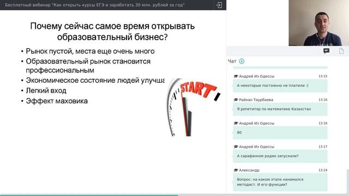Viewport: 349px width, 196px height.
Task: Click the chat scroll-down arrow icon
Action: coord(242,61)
